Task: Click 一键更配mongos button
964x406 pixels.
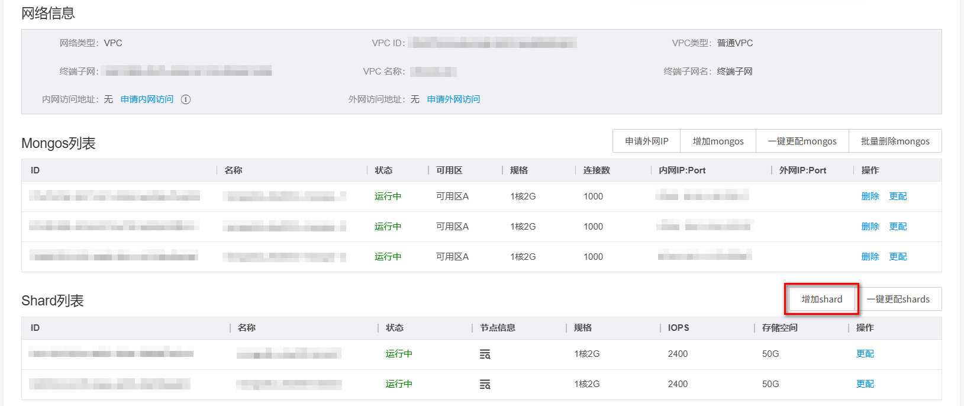Action: [802, 141]
